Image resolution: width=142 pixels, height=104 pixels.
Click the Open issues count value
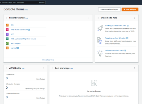tap(7, 78)
